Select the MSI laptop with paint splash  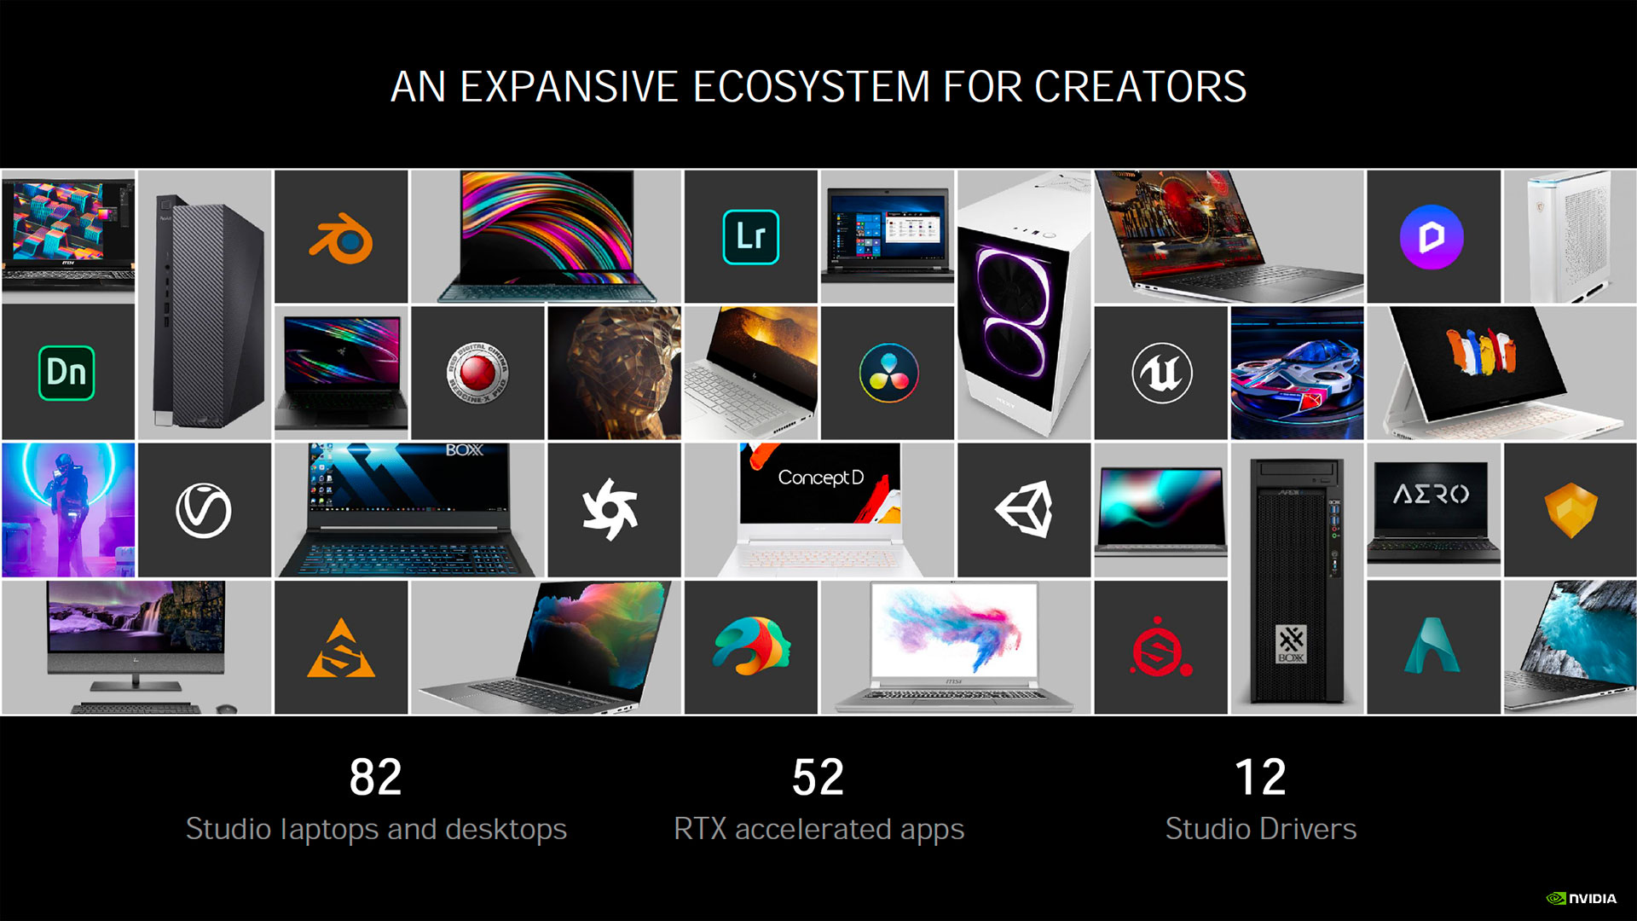tap(956, 647)
